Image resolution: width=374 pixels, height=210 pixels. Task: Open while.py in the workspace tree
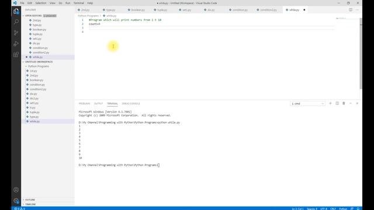34,121
